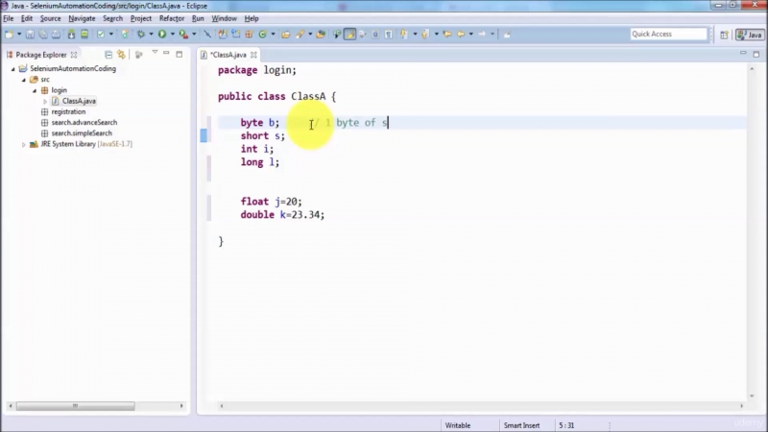
Task: Toggle Show Whitespace Characters pilcrow icon
Action: pyautogui.click(x=389, y=35)
